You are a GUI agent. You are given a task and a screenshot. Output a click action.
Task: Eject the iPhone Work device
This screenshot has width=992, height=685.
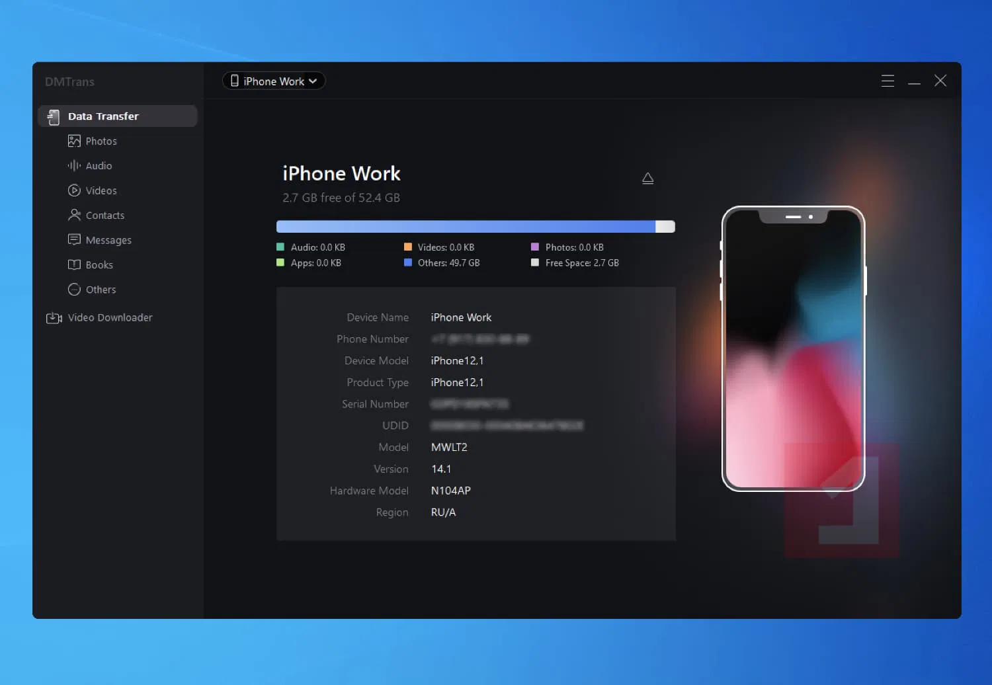tap(648, 179)
